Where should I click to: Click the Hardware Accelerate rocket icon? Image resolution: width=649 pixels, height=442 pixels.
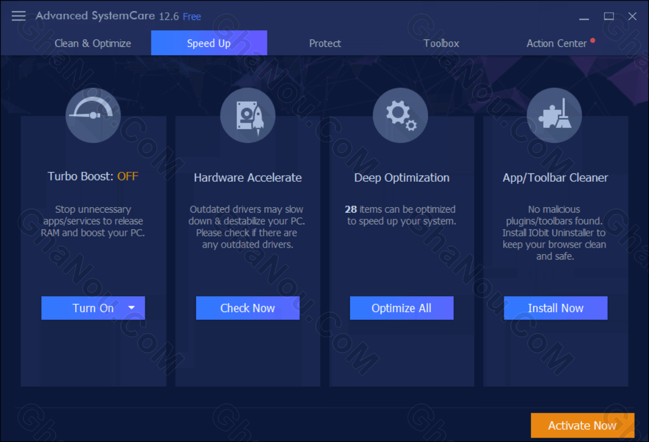tap(247, 115)
